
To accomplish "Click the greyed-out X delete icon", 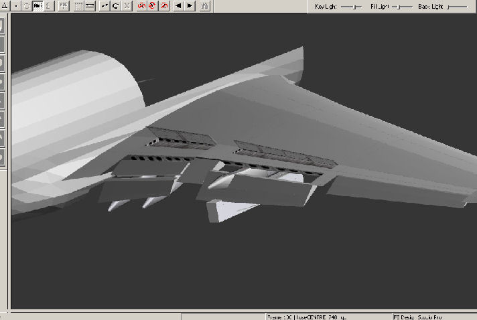I will (126, 6).
